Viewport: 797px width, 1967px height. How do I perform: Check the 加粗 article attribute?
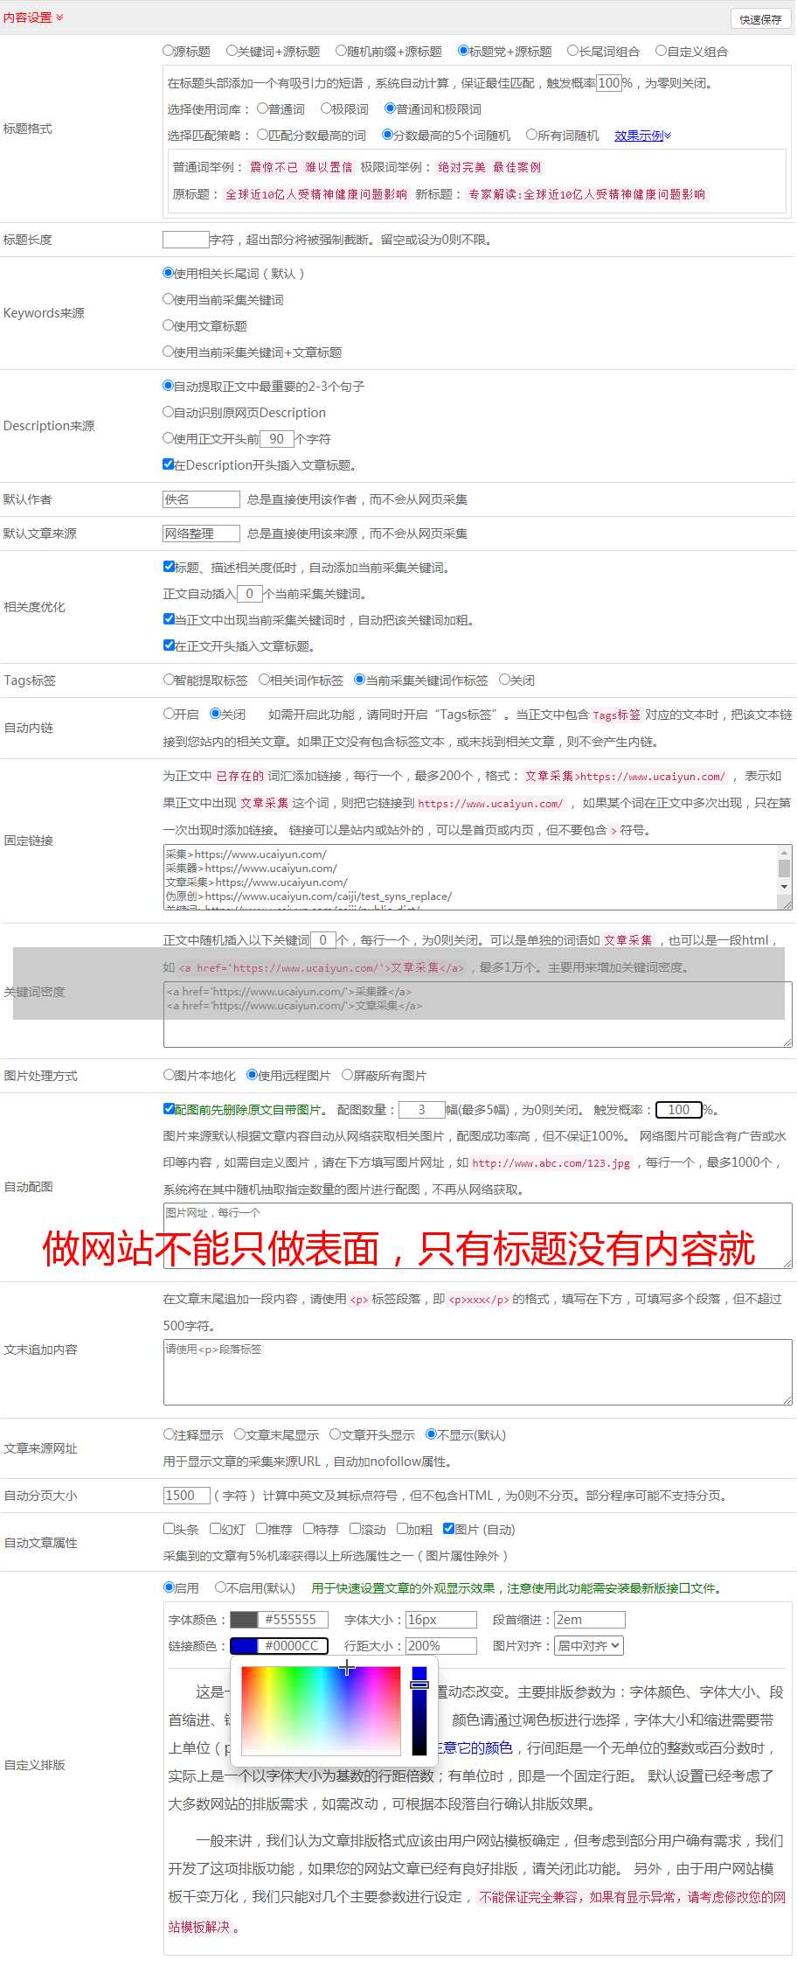403,1529
